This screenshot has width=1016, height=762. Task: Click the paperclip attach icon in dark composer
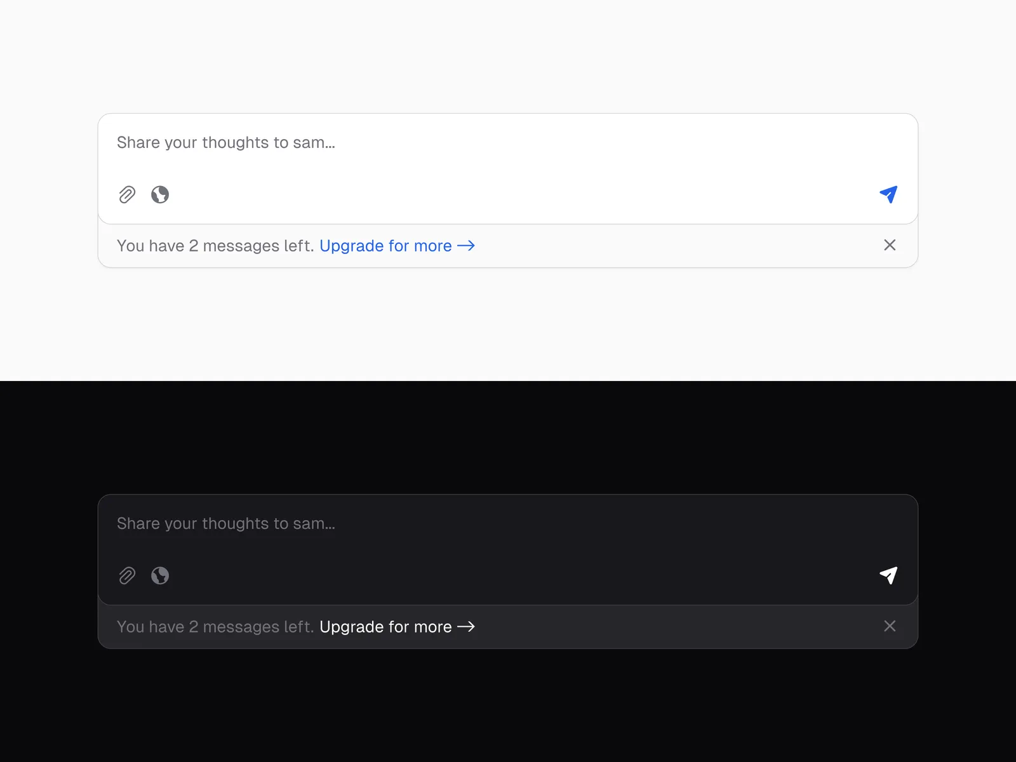(x=127, y=575)
